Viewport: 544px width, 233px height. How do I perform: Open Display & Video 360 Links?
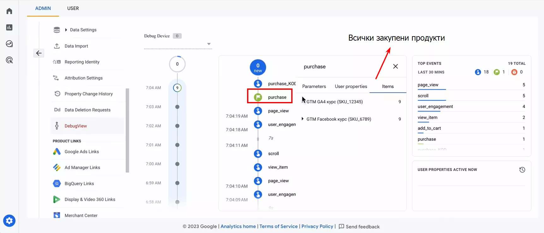click(90, 200)
